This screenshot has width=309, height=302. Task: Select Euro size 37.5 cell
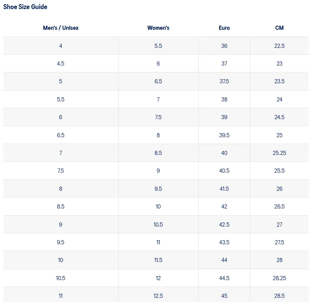click(x=224, y=81)
